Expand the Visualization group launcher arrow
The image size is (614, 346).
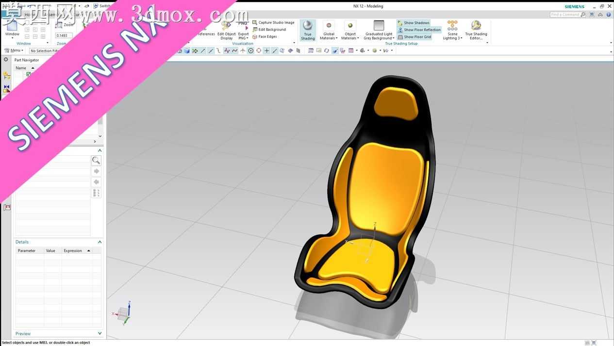coord(294,43)
